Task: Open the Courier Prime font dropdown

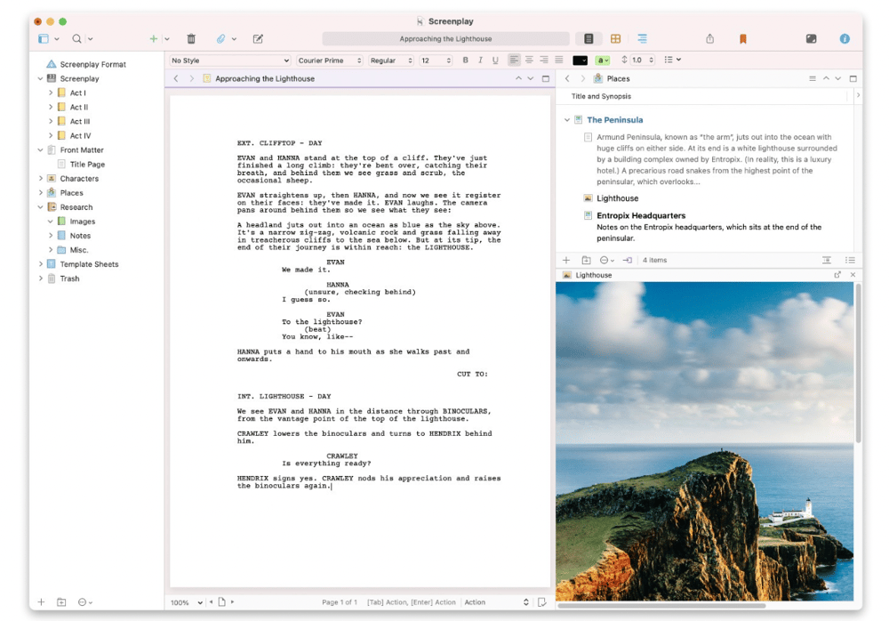Action: pos(330,60)
